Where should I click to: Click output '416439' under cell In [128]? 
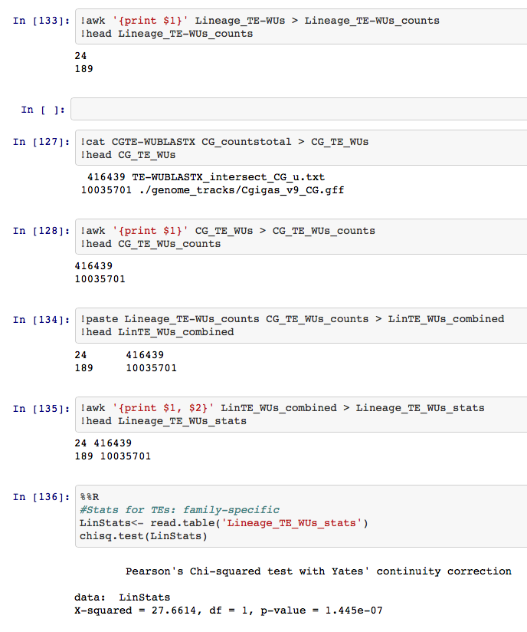(x=93, y=266)
